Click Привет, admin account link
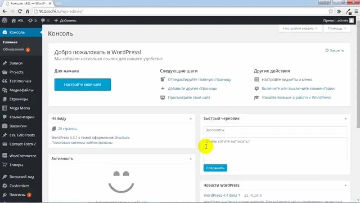 [335, 20]
